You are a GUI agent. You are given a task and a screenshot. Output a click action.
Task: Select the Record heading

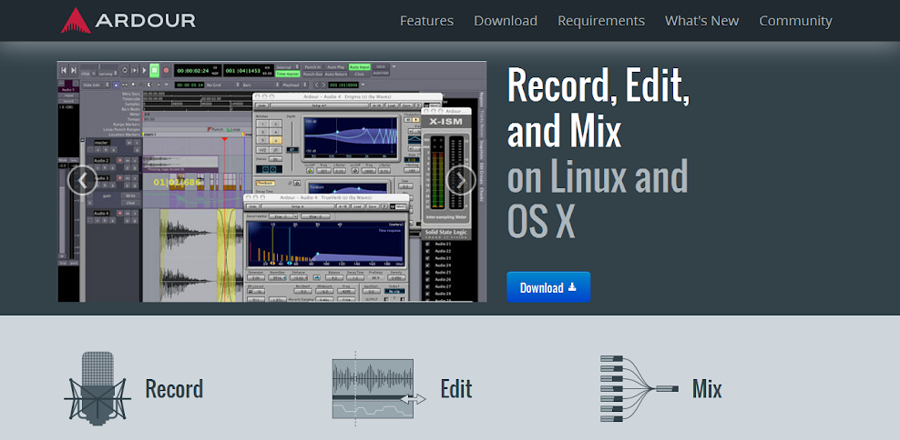pos(174,388)
